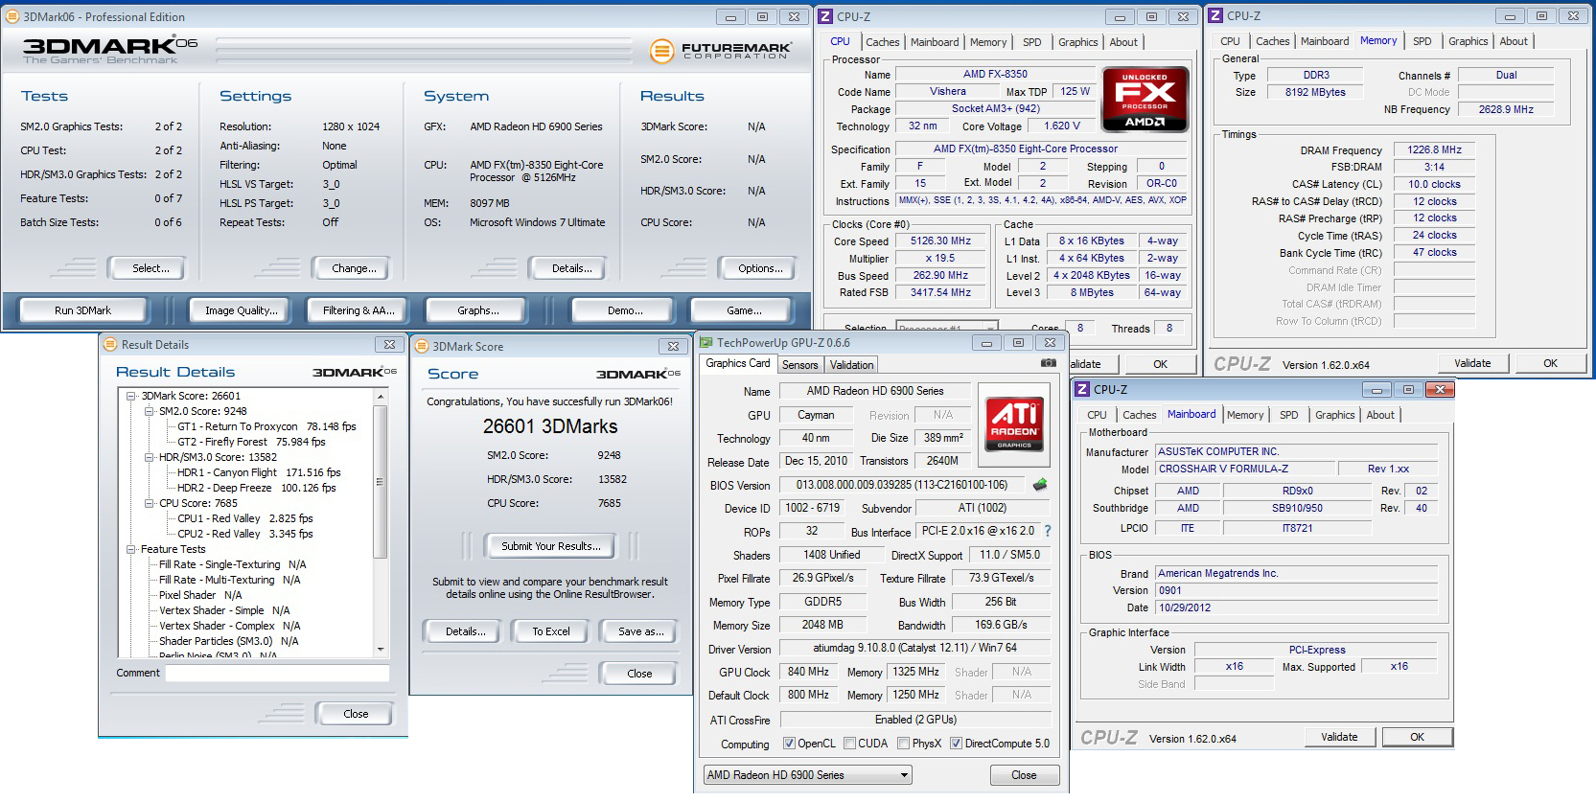
Task: Click the 3DMark06 Professional Edition title bar icon
Action: [x=13, y=16]
